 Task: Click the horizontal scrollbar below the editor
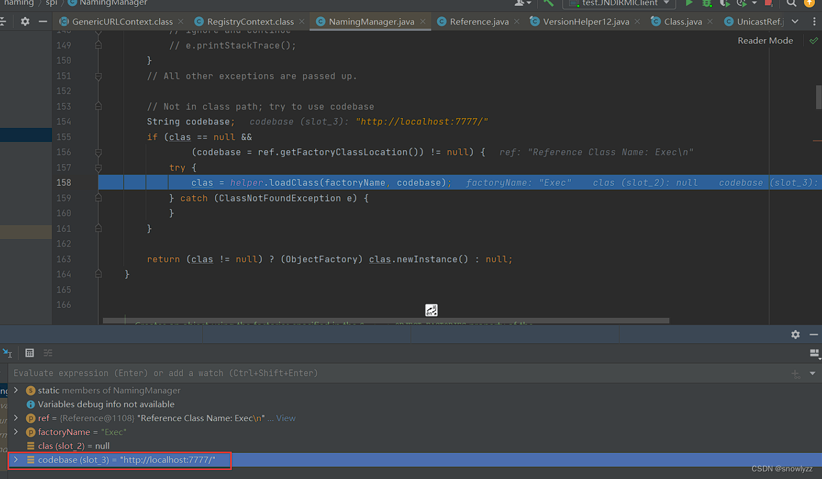pos(386,320)
